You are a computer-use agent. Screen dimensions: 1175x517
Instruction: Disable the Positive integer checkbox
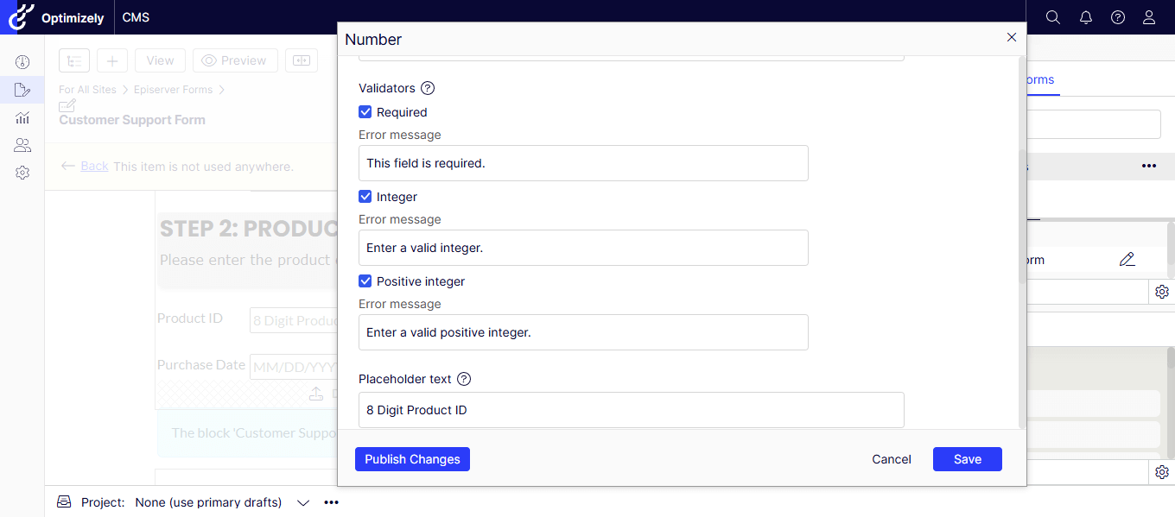[x=365, y=281]
